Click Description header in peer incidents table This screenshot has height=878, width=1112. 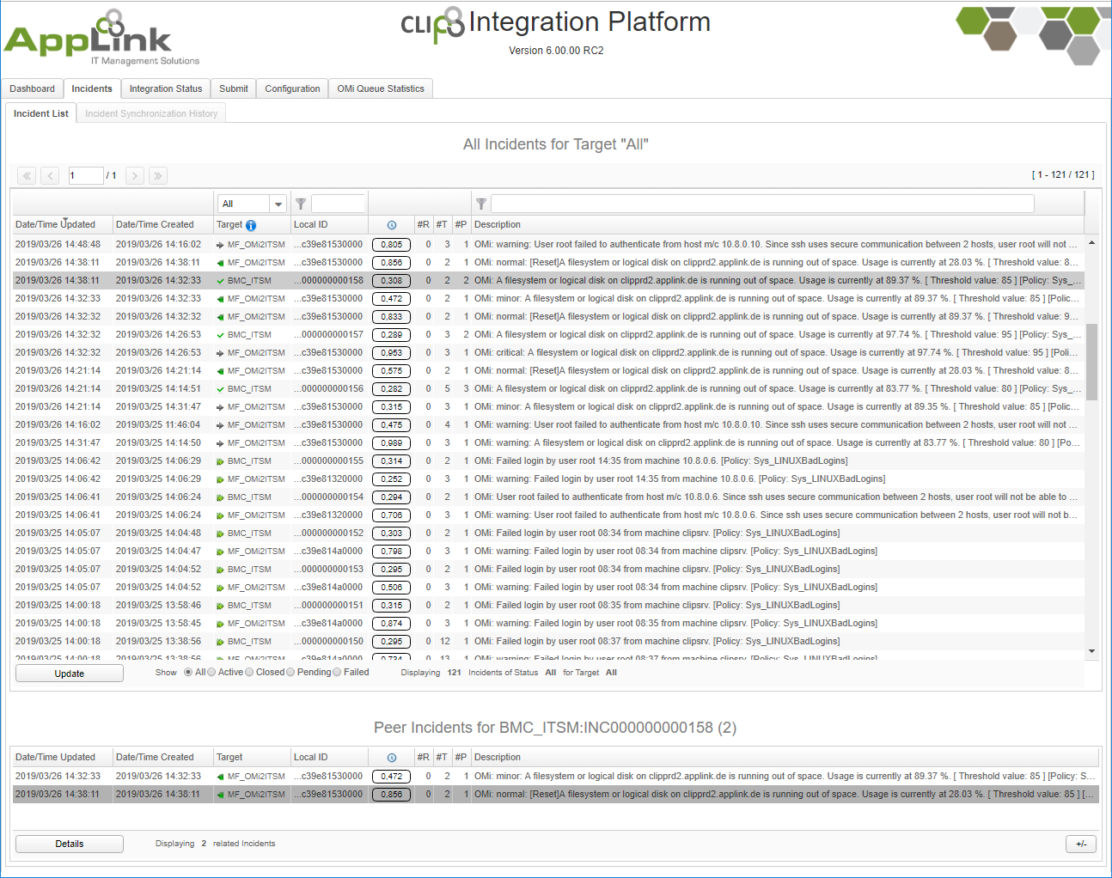coord(498,758)
